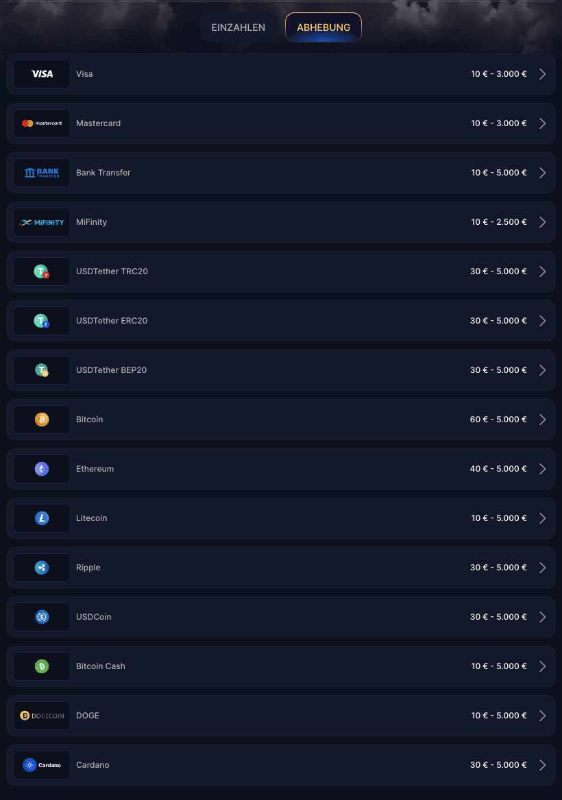This screenshot has width=562, height=800.
Task: Click the Bitcoin coin icon
Action: point(42,420)
